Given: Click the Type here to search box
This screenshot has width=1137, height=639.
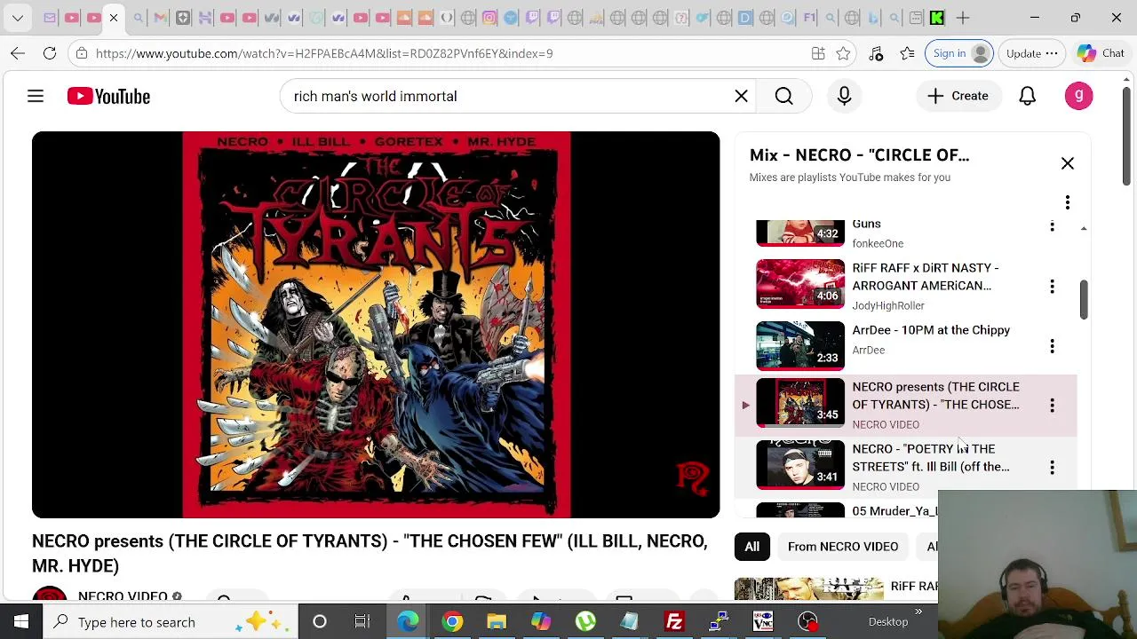Looking at the screenshot, I should tap(171, 622).
